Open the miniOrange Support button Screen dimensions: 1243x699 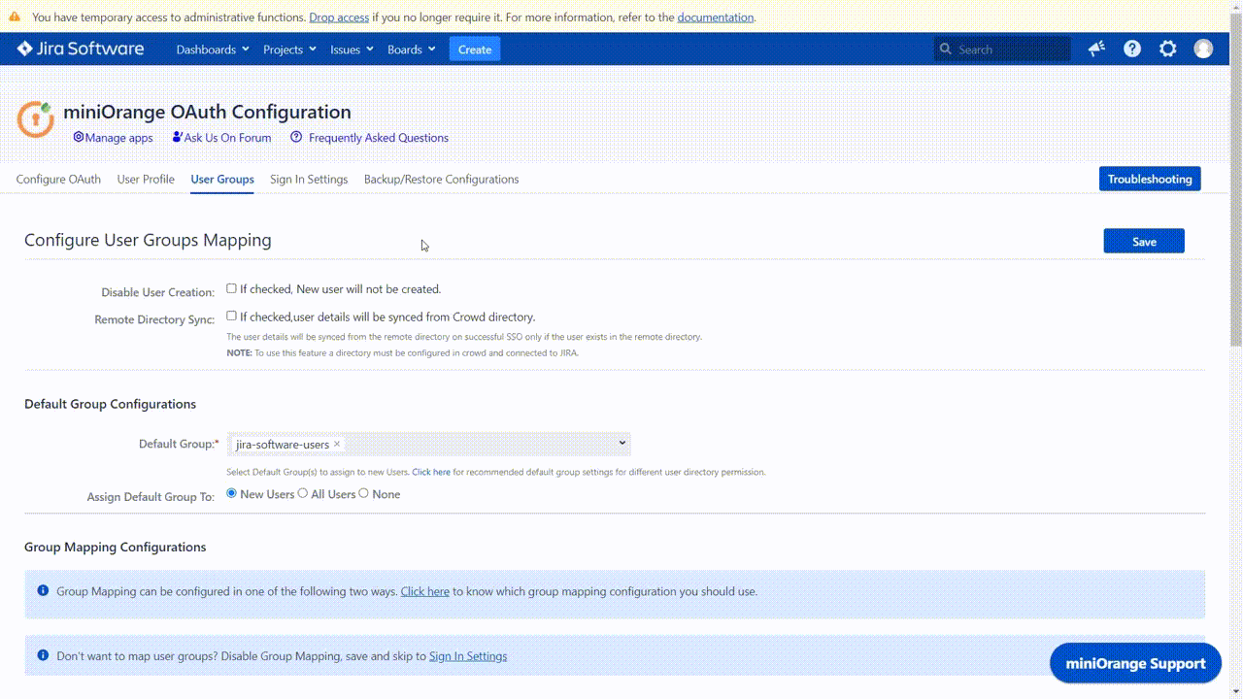click(x=1135, y=663)
